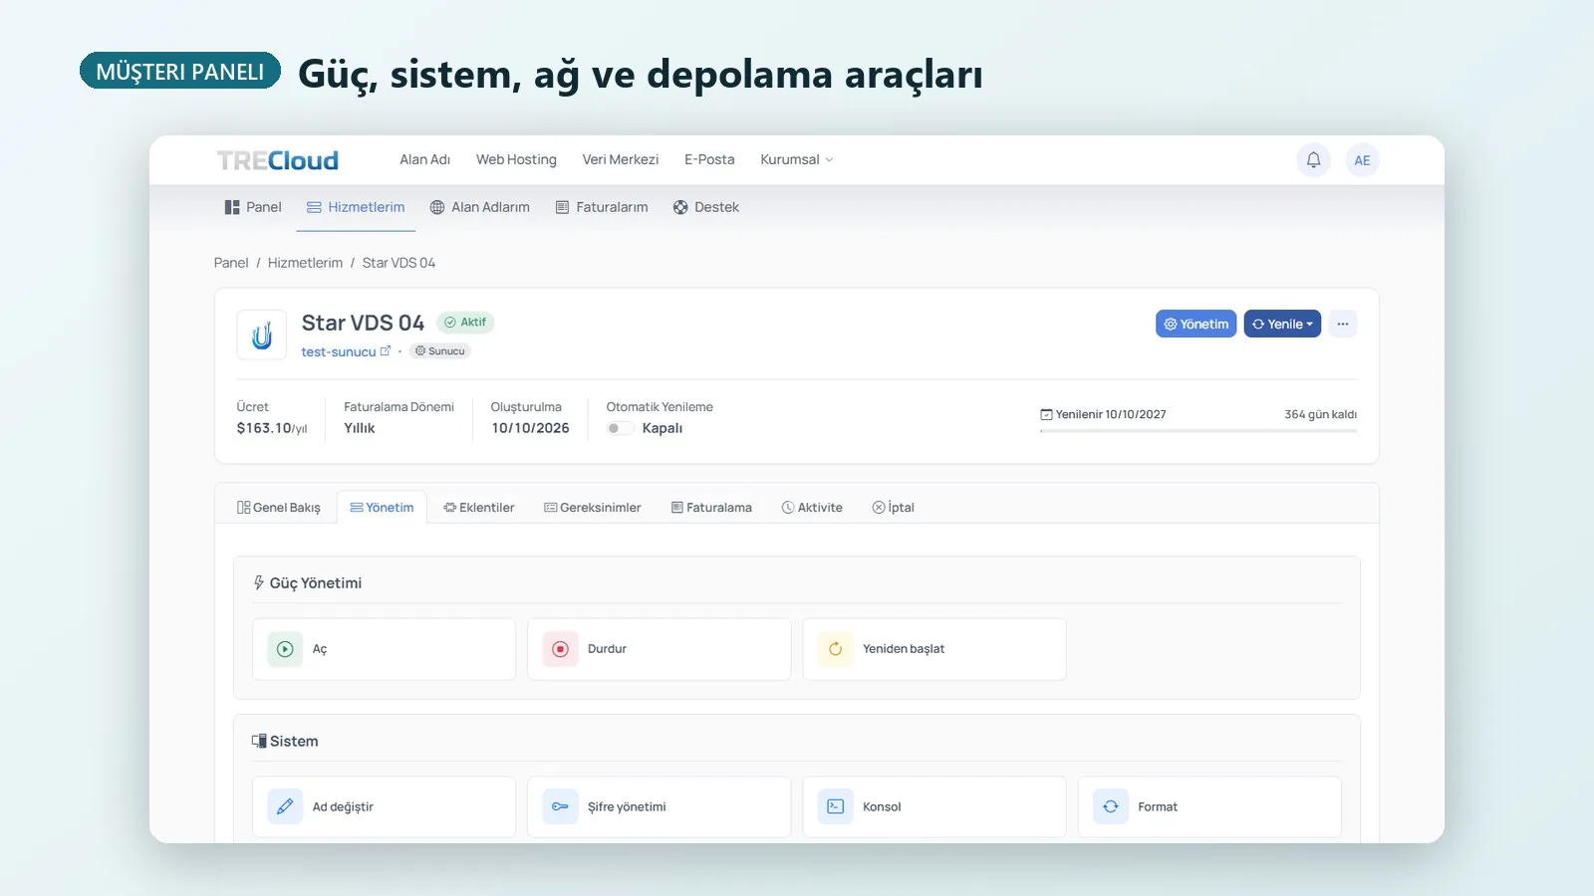Open Web Hosting in the top menu
Image resolution: width=1594 pixels, height=896 pixels.
[x=516, y=159]
